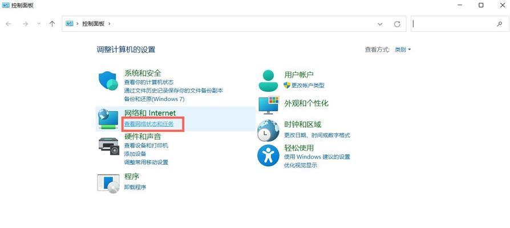The height and width of the screenshot is (228, 510).
Task: Open 系统和安全 category
Action: pos(143,73)
